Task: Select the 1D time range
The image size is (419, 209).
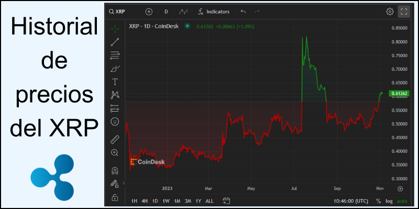Action: (155, 201)
